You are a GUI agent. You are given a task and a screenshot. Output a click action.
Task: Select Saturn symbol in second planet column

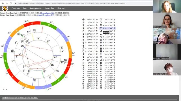point(101,37)
